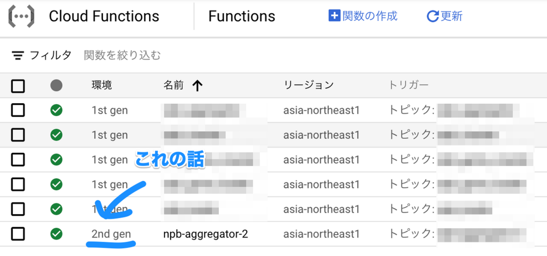Toggle the select-all checkbox in table header
547x256 pixels.
(x=18, y=86)
